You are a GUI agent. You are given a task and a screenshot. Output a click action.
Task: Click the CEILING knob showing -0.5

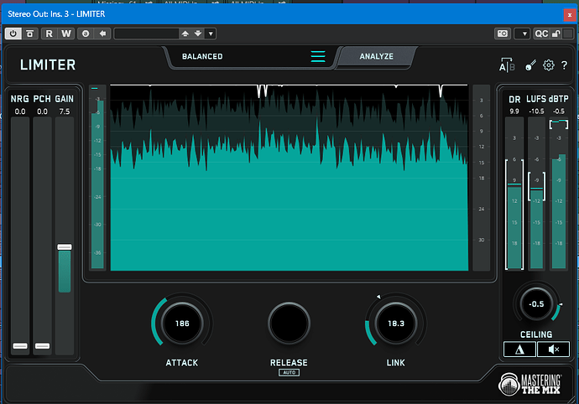pyautogui.click(x=536, y=304)
